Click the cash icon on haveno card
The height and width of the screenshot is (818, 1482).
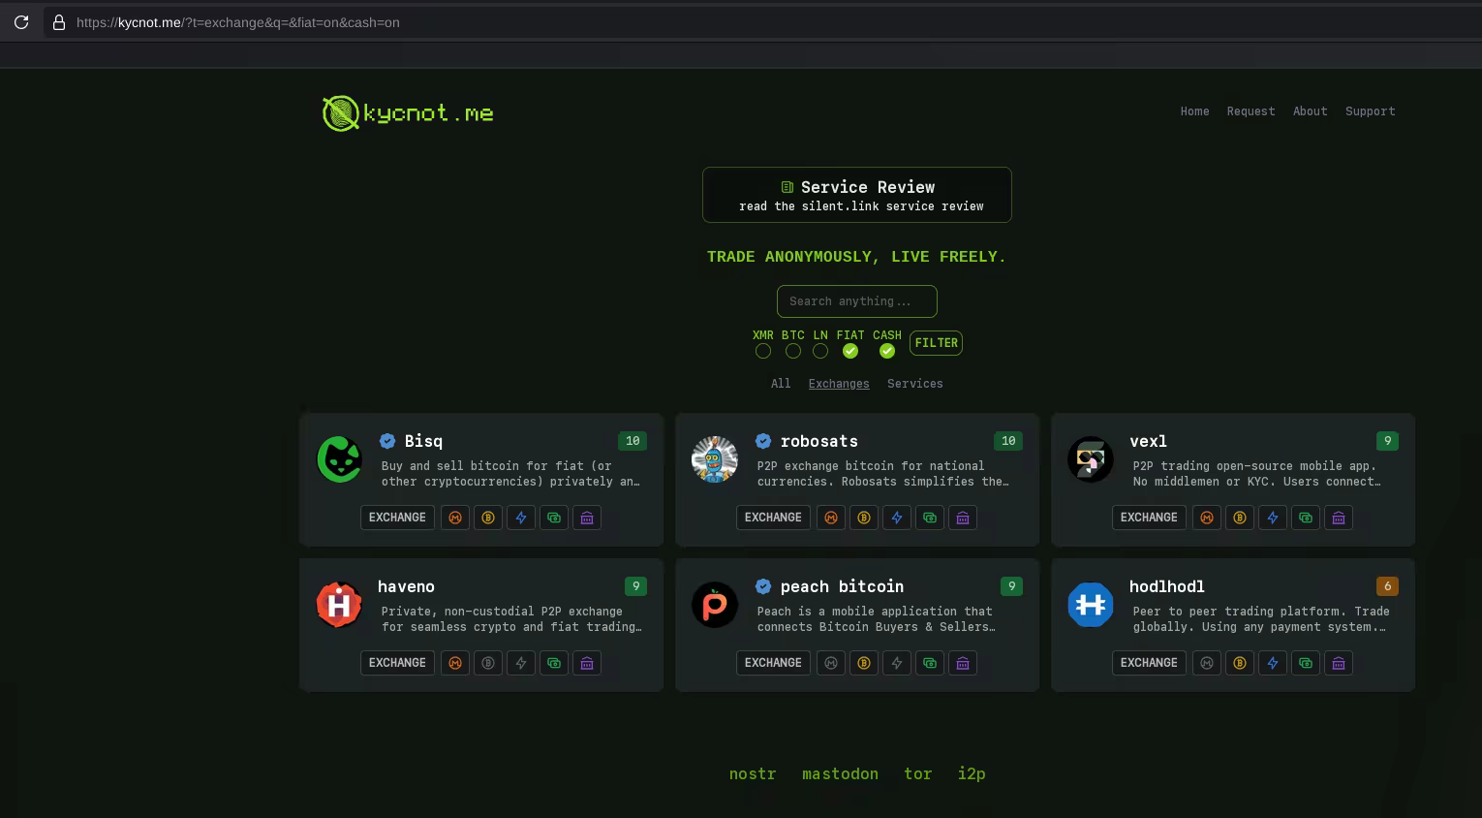(x=554, y=663)
